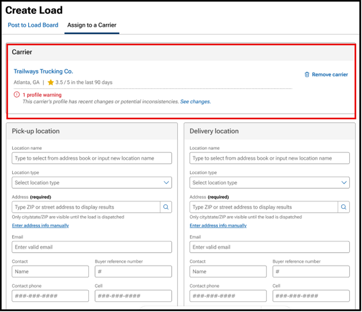Click the star rating icon
This screenshot has width=362, height=312.
(x=51, y=82)
